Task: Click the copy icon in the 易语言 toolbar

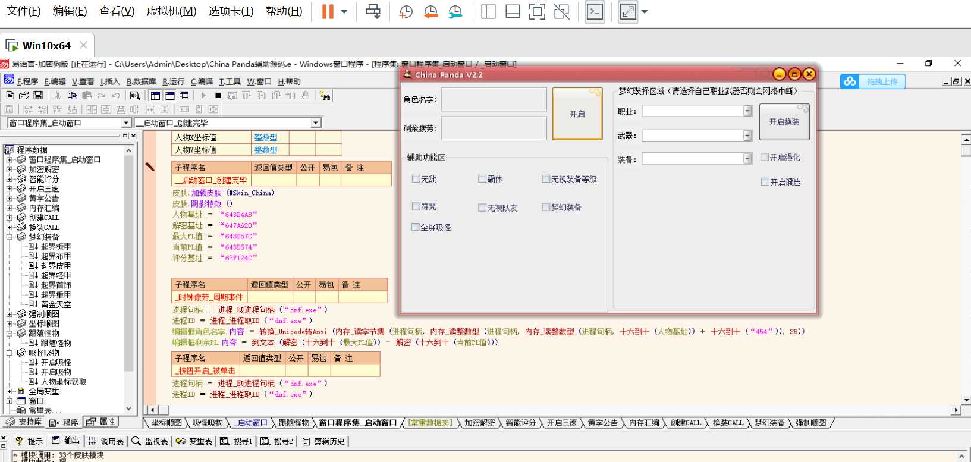Action: point(73,95)
